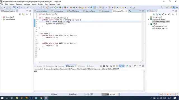Toggle Hide Static Members in Outline toolbar
This screenshot has width=179, height=100.
point(163,14)
